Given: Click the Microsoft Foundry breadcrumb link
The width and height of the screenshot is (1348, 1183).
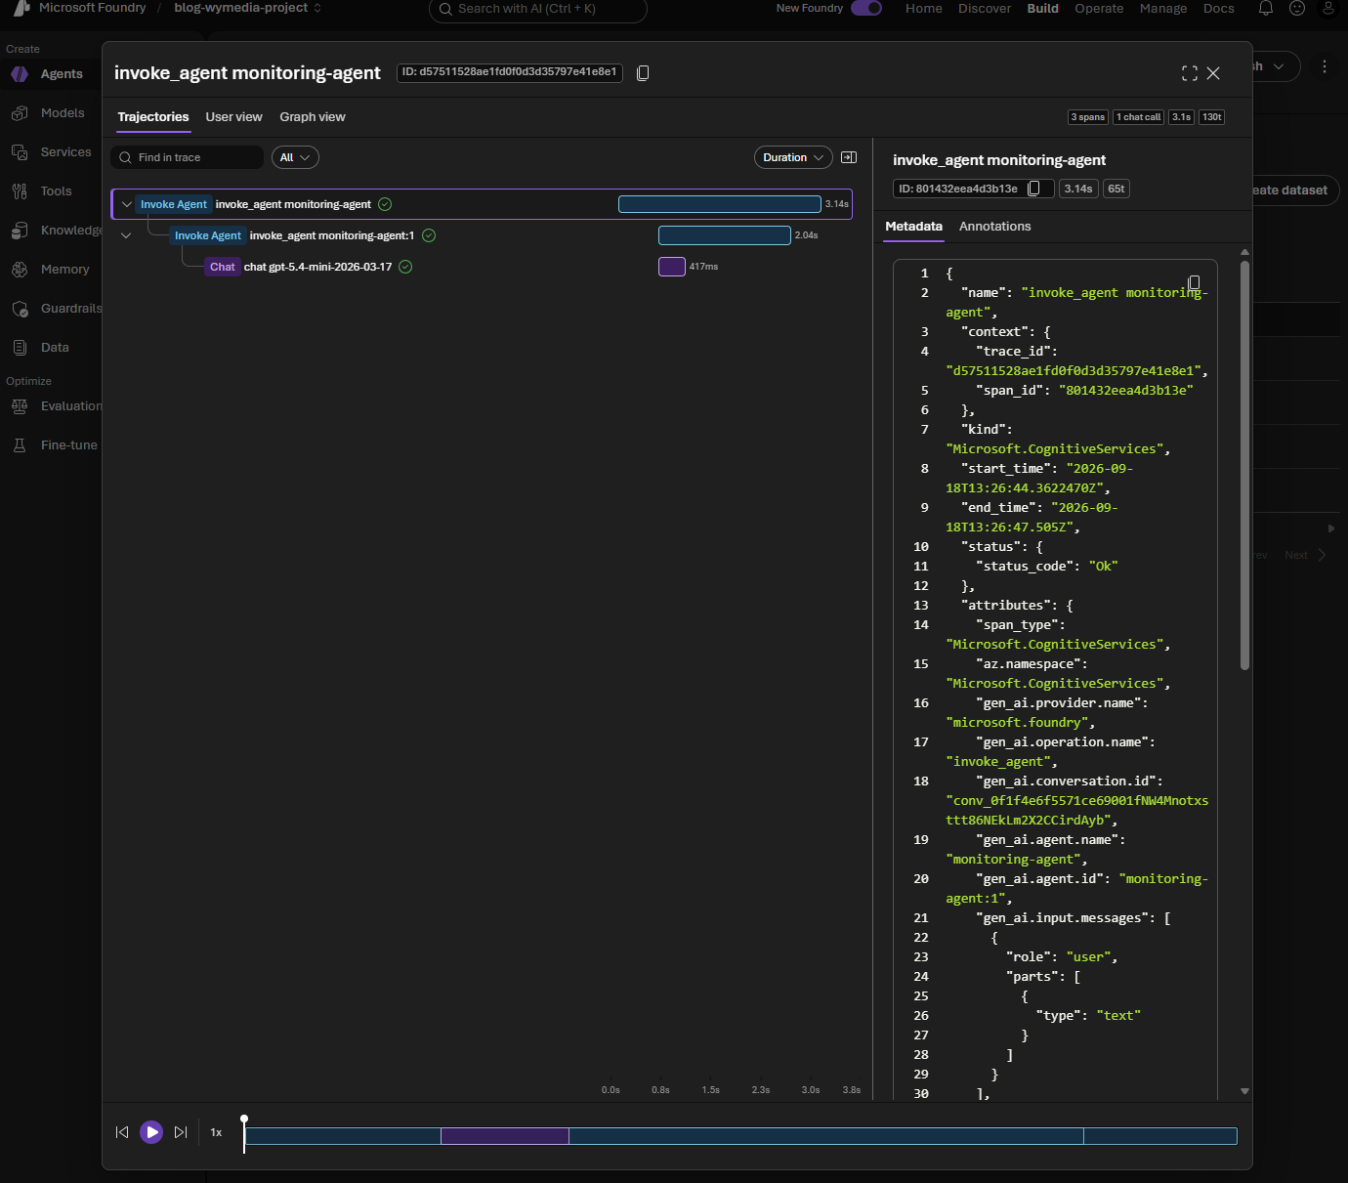Looking at the screenshot, I should coord(92,8).
